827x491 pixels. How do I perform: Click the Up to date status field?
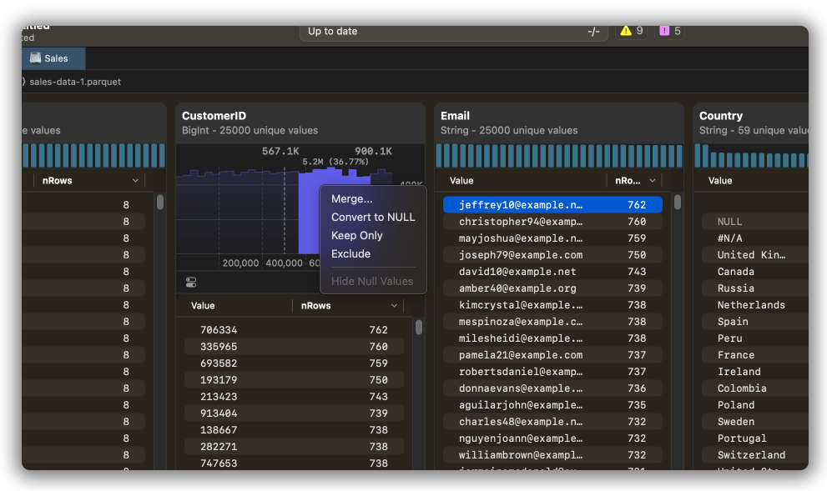coord(454,32)
